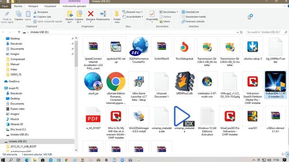Switch to the Vizualizare ribbon tab
This screenshot has width=289, height=162.
[50, 6]
